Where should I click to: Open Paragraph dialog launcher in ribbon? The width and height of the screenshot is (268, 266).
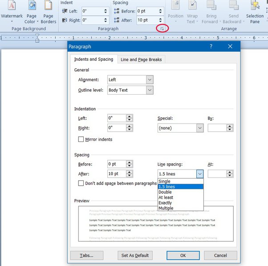tap(162, 29)
